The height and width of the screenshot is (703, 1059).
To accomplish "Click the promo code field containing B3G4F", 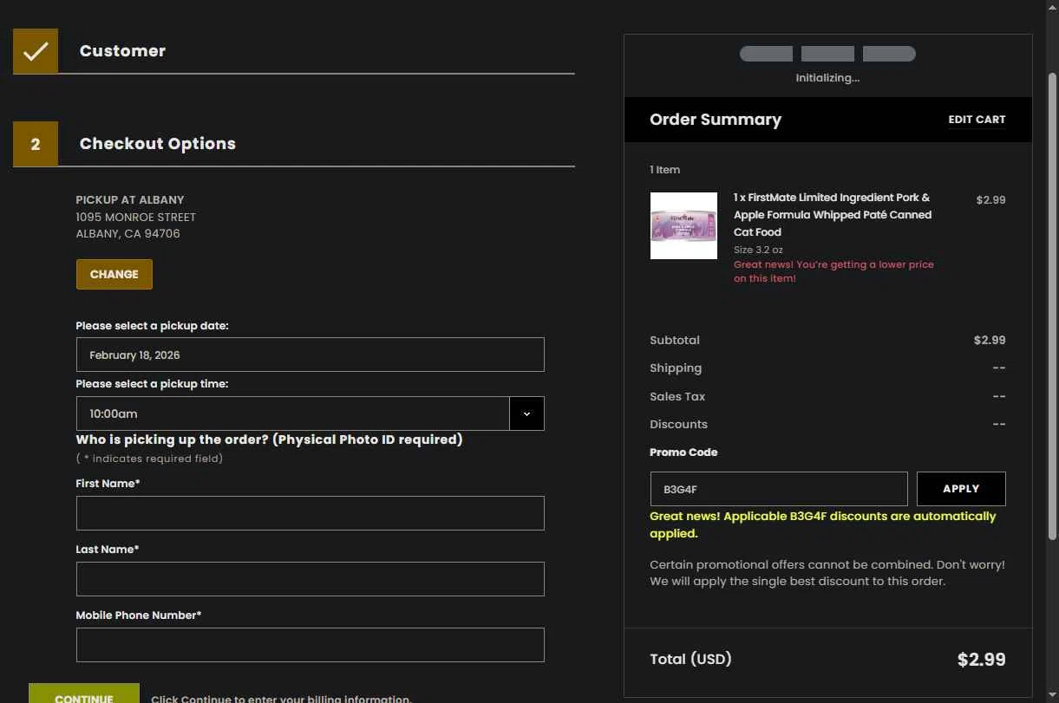I will [x=779, y=489].
